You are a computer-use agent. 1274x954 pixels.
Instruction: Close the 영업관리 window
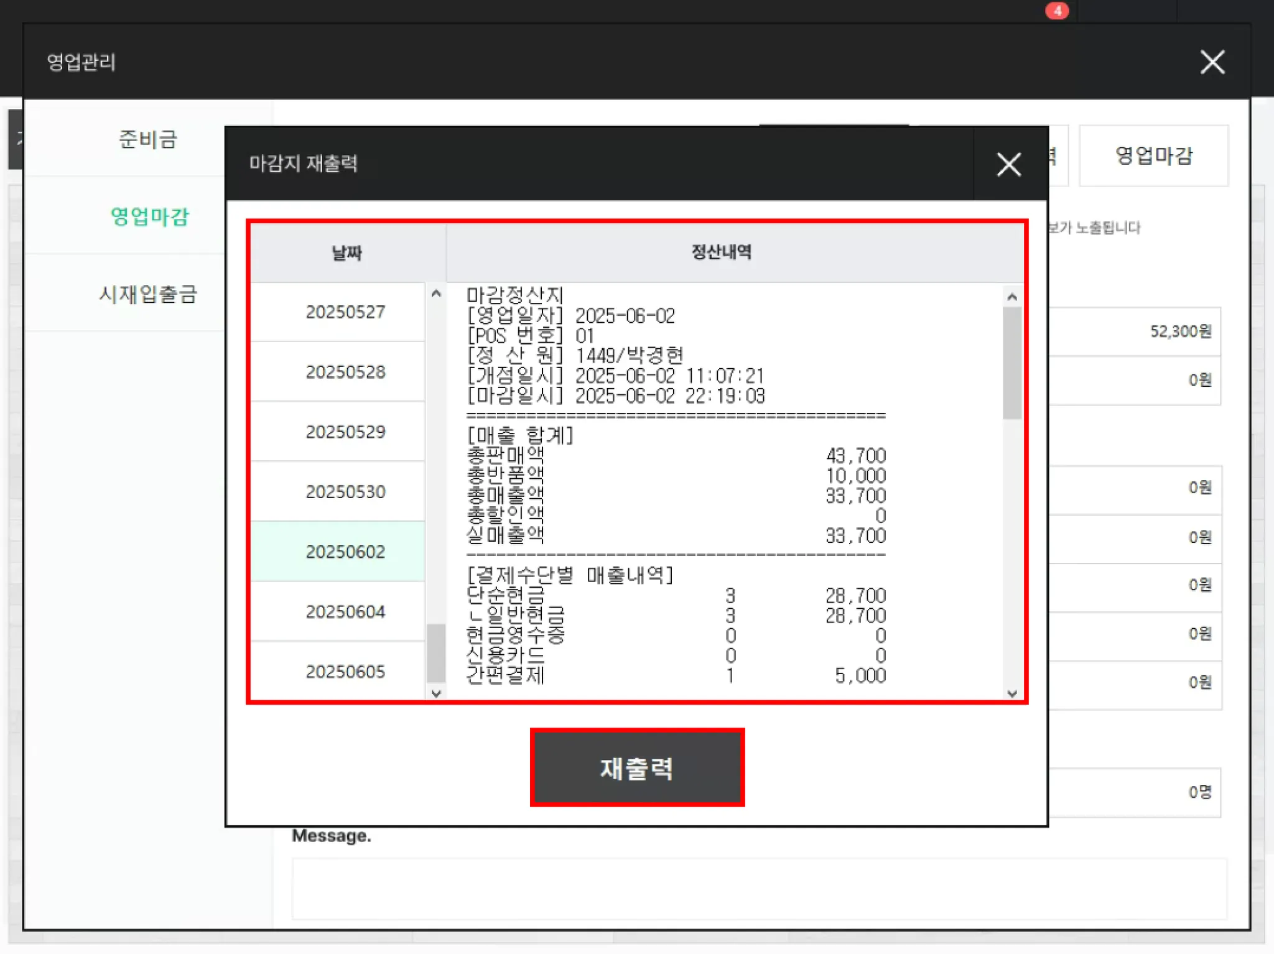coord(1212,62)
